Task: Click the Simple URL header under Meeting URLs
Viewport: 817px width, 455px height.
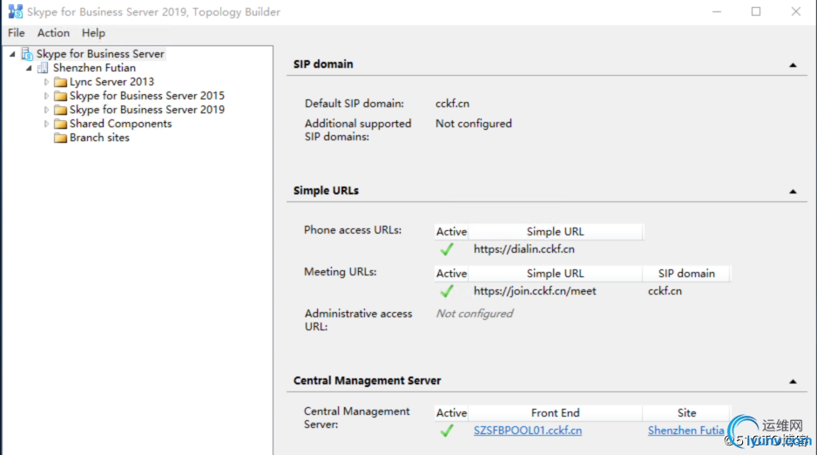Action: pyautogui.click(x=555, y=274)
